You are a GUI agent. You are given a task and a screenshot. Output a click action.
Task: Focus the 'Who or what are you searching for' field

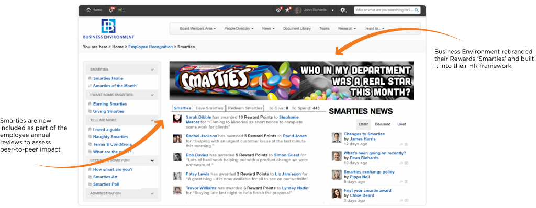384,10
